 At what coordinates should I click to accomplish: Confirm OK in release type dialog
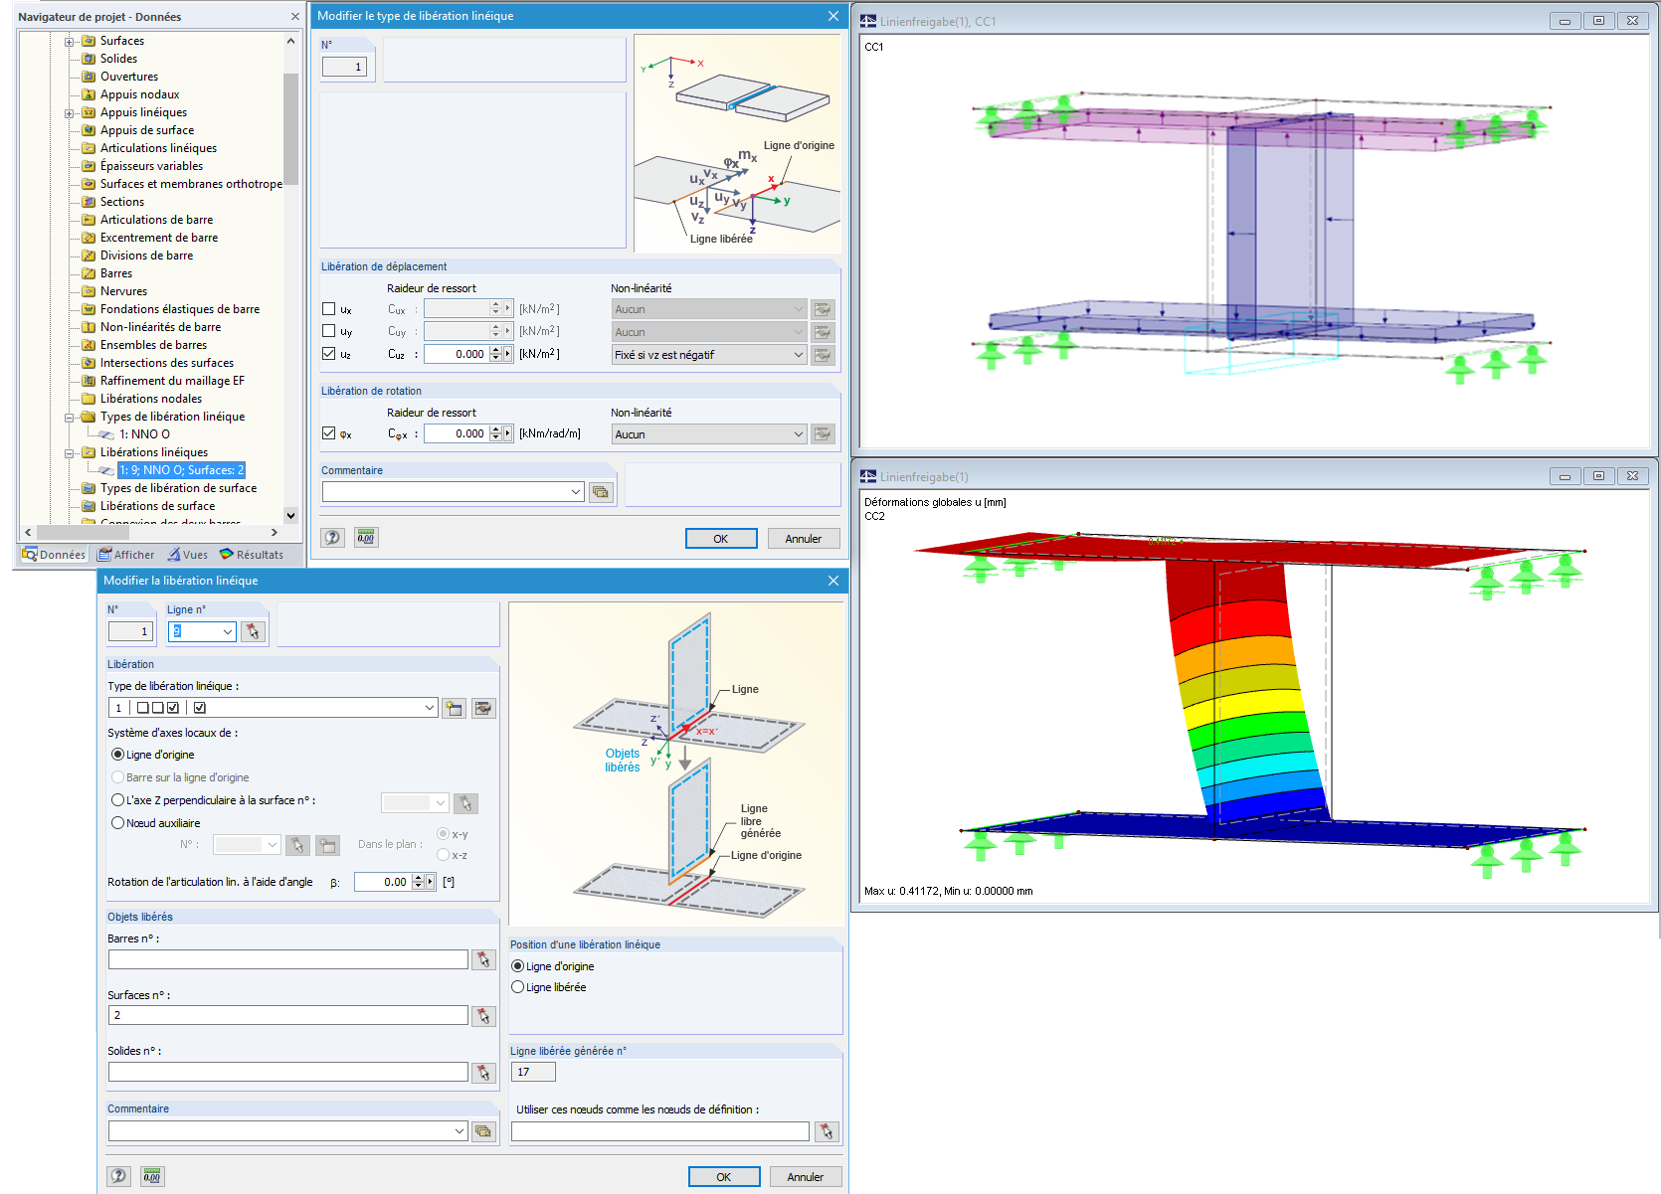(721, 539)
